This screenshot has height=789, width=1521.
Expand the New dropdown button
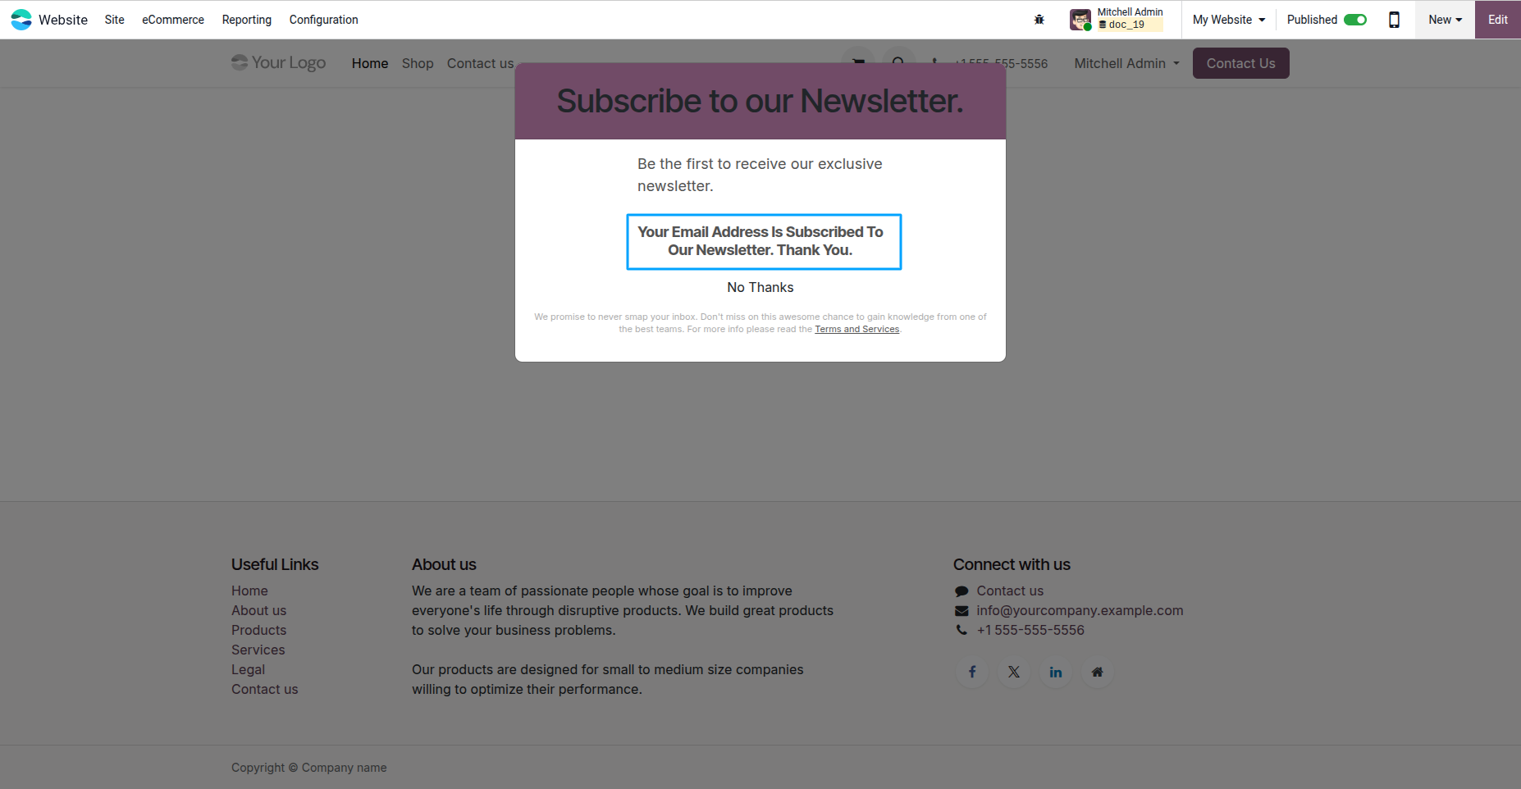pos(1445,20)
